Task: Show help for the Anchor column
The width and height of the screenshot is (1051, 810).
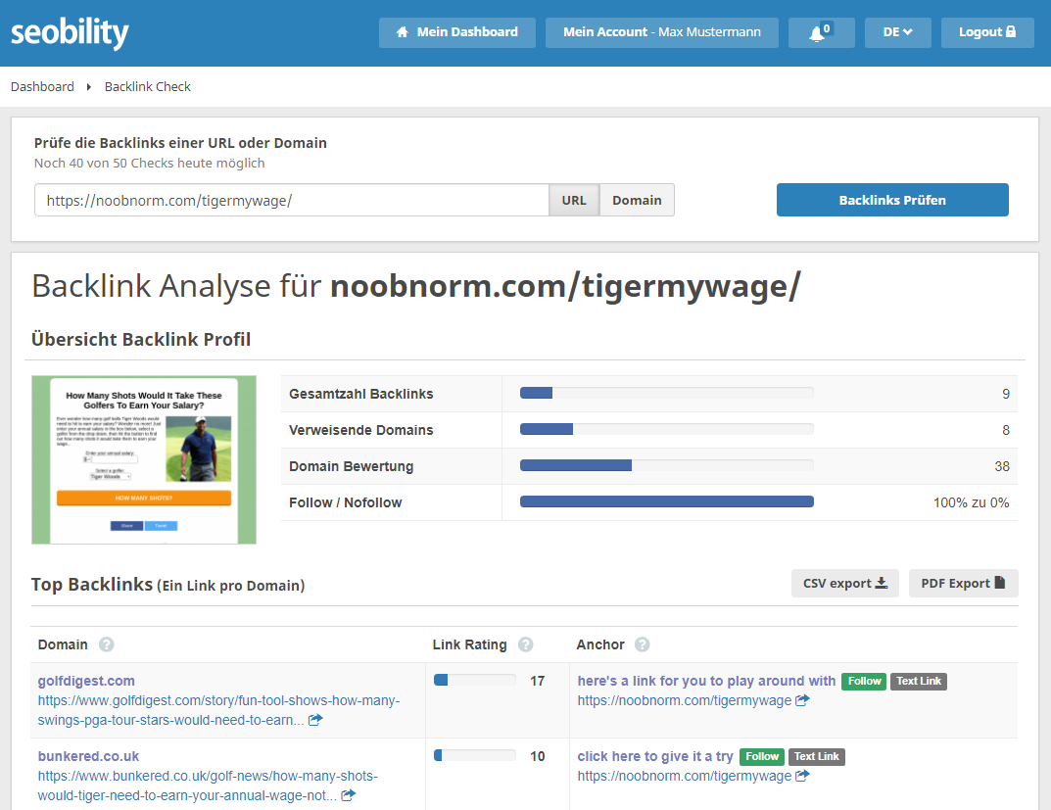Action: pos(643,644)
